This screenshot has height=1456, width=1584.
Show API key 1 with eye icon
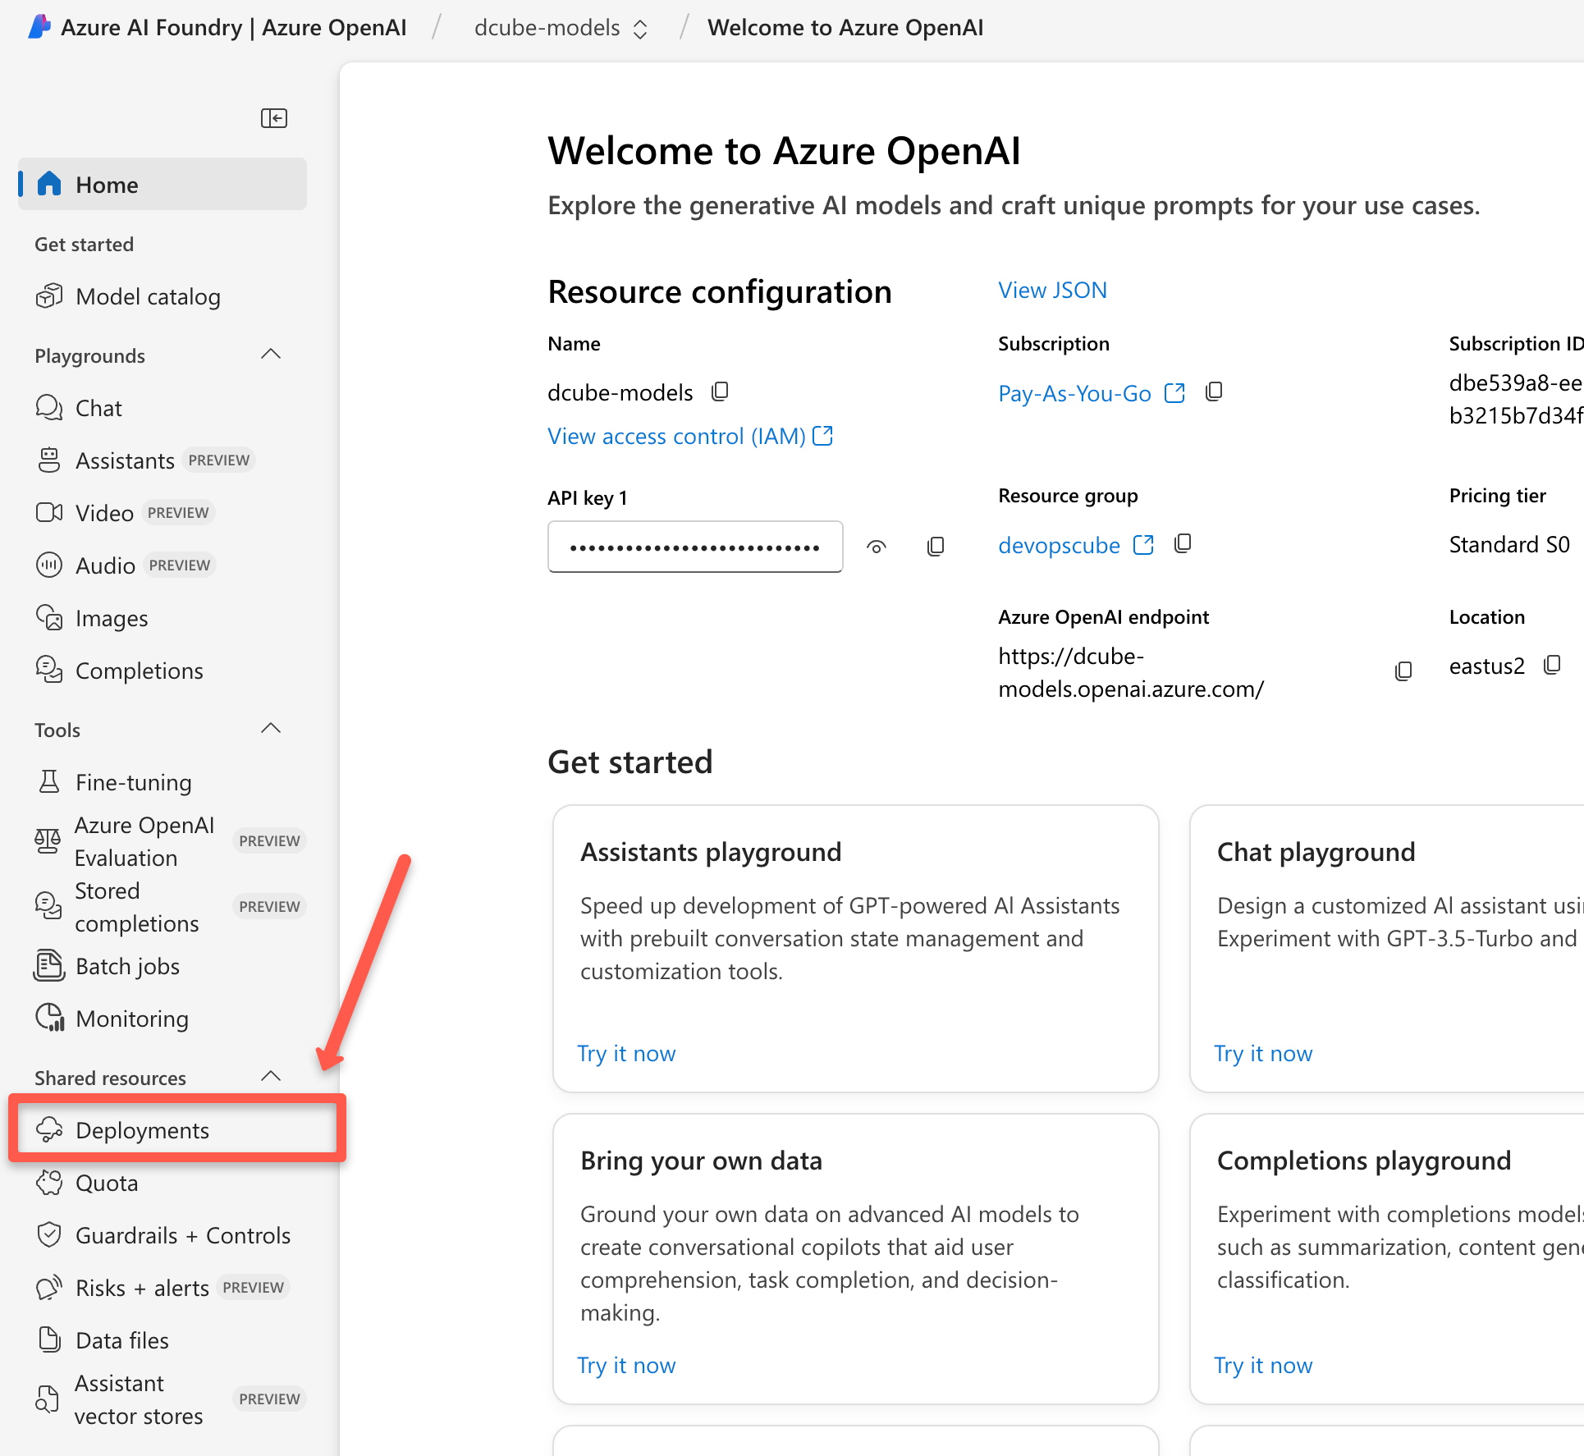(877, 547)
